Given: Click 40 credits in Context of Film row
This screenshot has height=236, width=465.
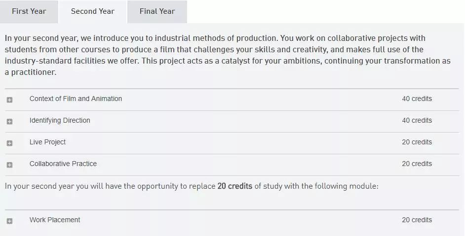Looking at the screenshot, I should 417,99.
